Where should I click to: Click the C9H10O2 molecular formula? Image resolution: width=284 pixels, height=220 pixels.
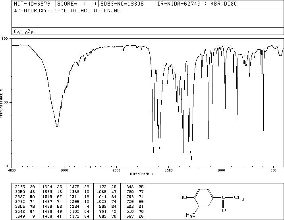tap(23, 31)
